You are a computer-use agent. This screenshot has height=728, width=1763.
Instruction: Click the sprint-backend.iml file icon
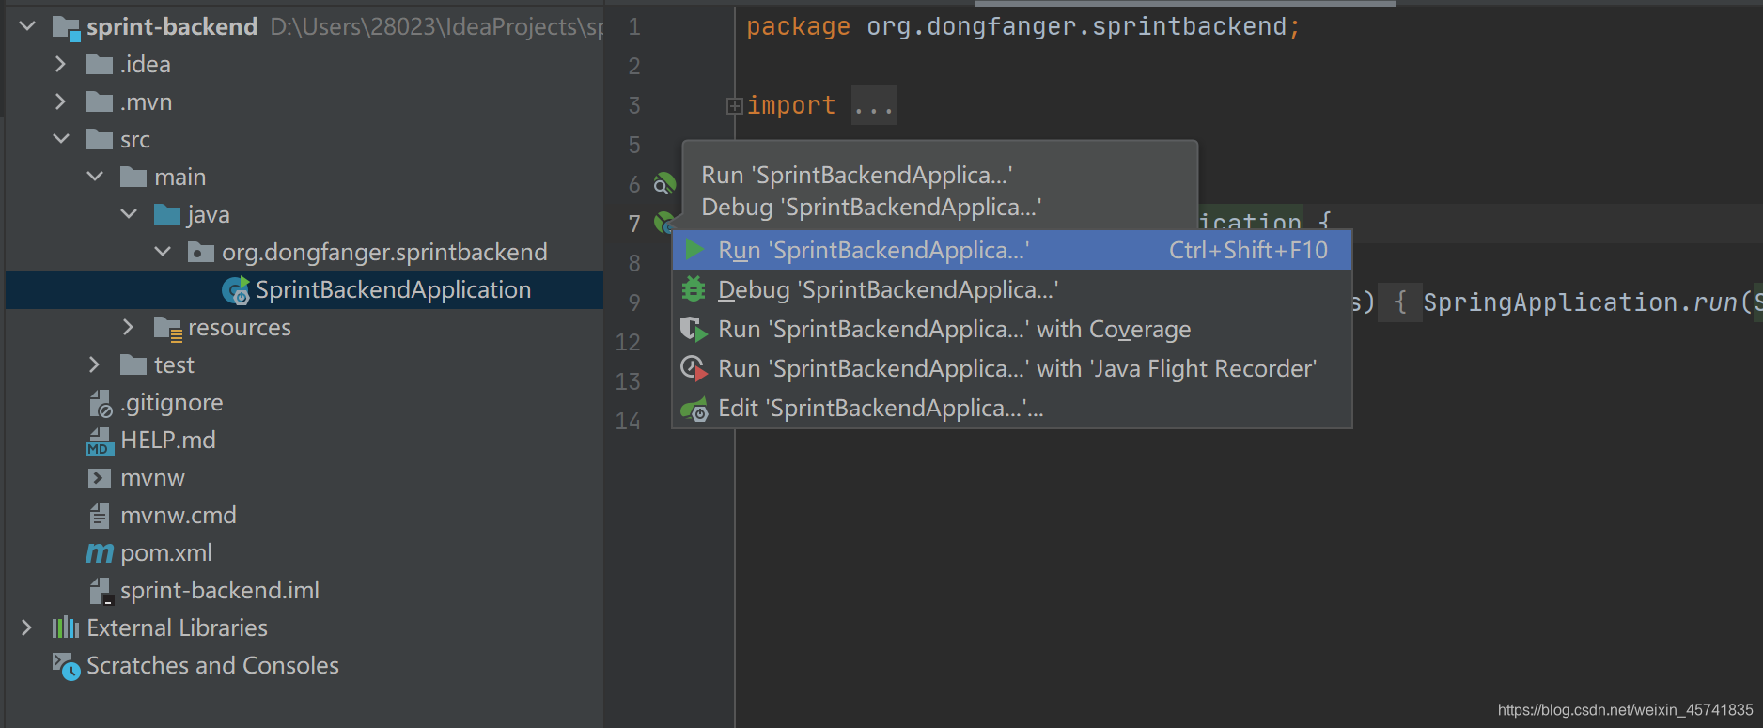(101, 591)
